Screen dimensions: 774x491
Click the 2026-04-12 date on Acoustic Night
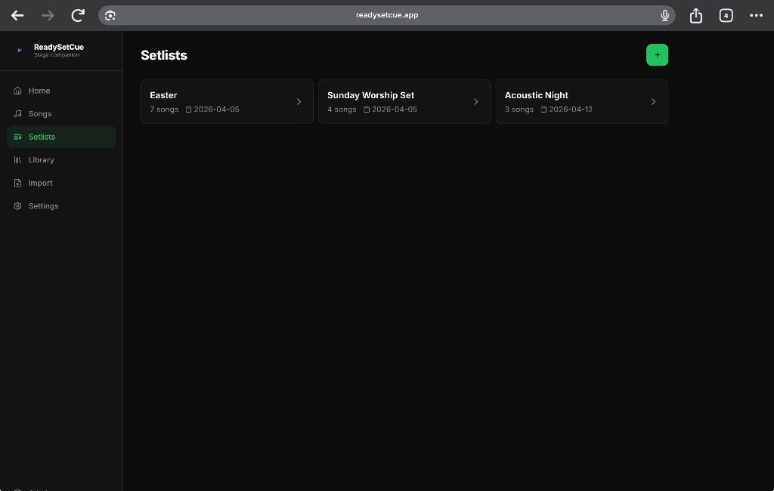tap(571, 109)
